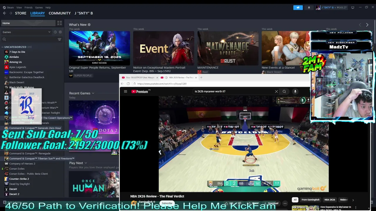This screenshot has height=211, width=376.
Task: Close the NBA 2K26 Review tab
Action: click(x=196, y=78)
